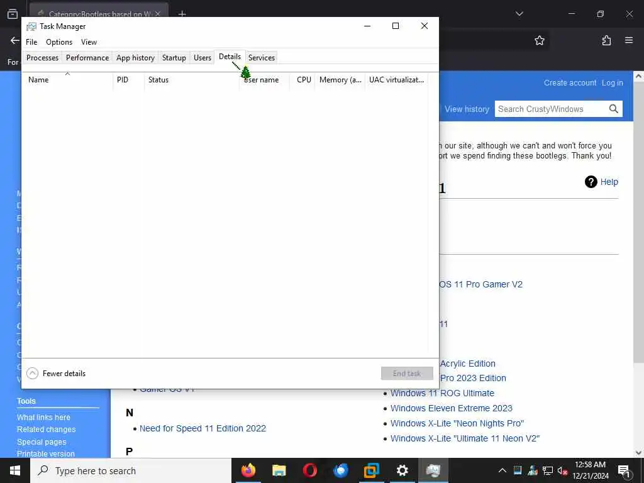Open Firefox extensions puzzle icon

(606, 40)
